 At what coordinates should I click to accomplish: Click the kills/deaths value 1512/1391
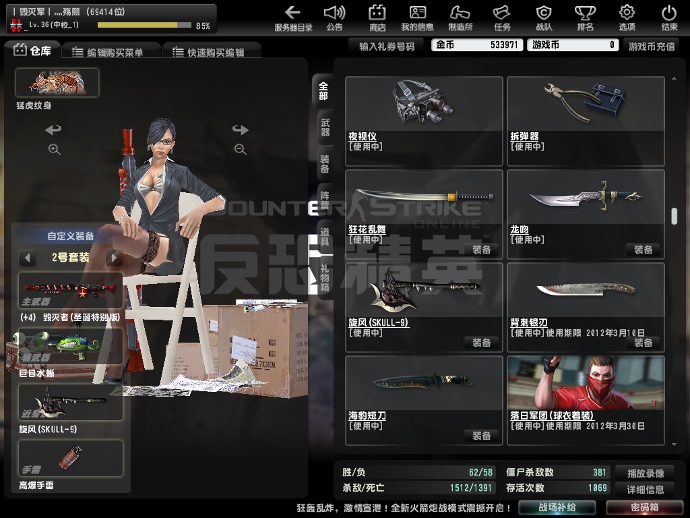pyautogui.click(x=470, y=488)
